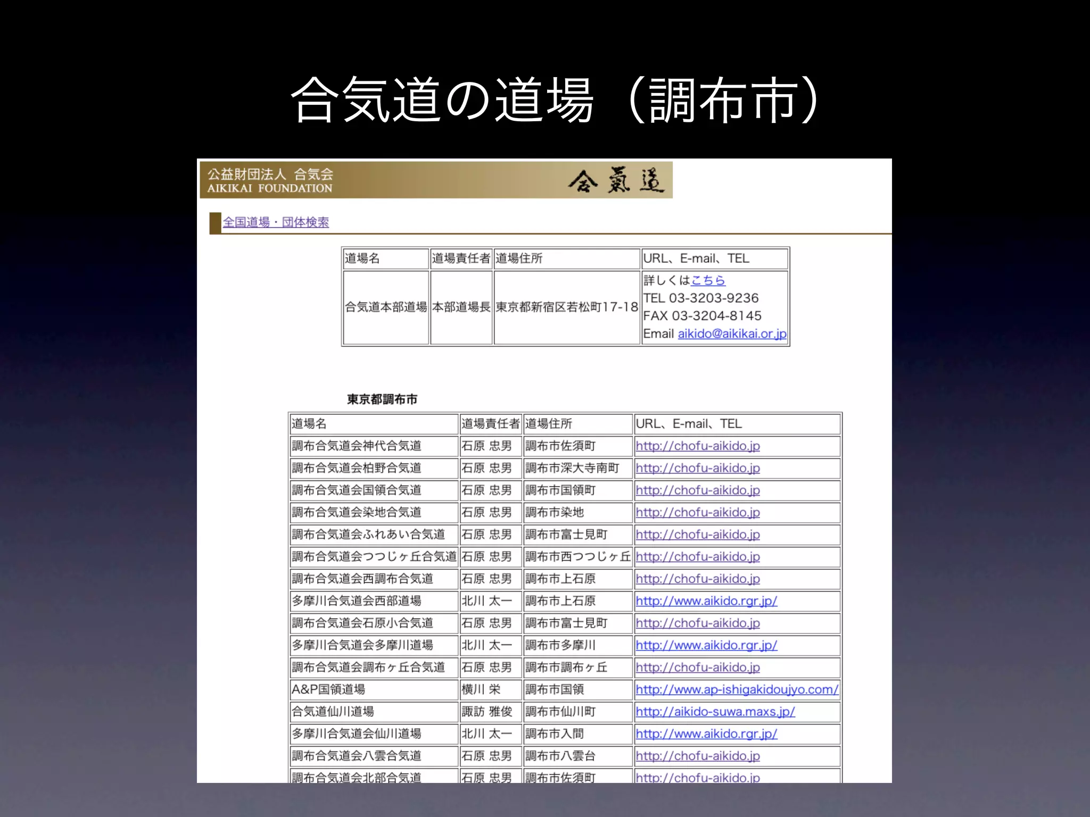Image resolution: width=1090 pixels, height=817 pixels.
Task: Click the aikido@aikikai.or.jp email link
Action: 732,334
